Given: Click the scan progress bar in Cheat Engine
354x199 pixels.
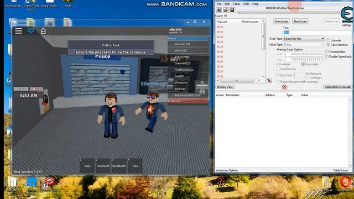Looking at the screenshot, I should click(x=289, y=12).
